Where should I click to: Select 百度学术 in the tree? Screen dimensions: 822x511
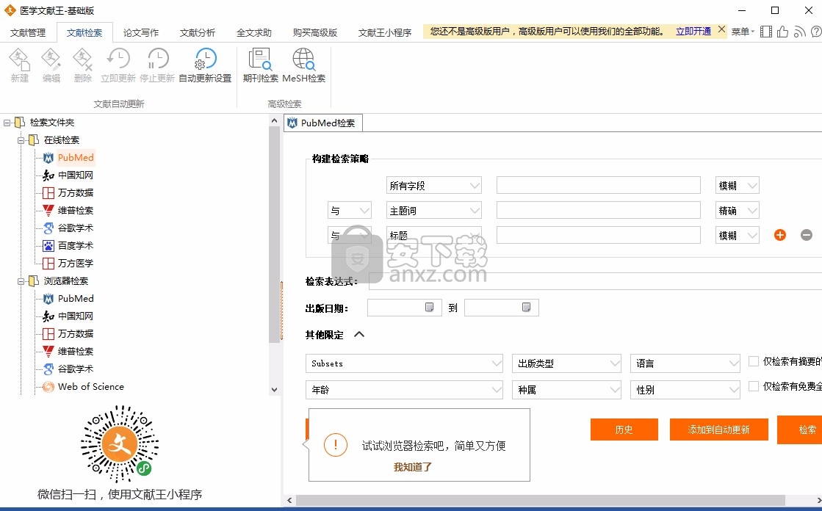tap(75, 245)
